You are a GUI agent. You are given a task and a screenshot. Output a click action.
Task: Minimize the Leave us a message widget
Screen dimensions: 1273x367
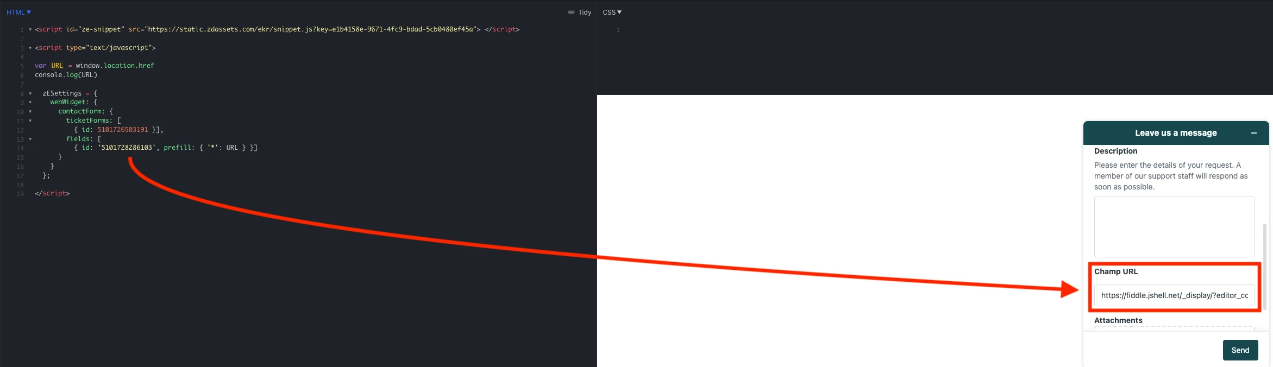1254,133
